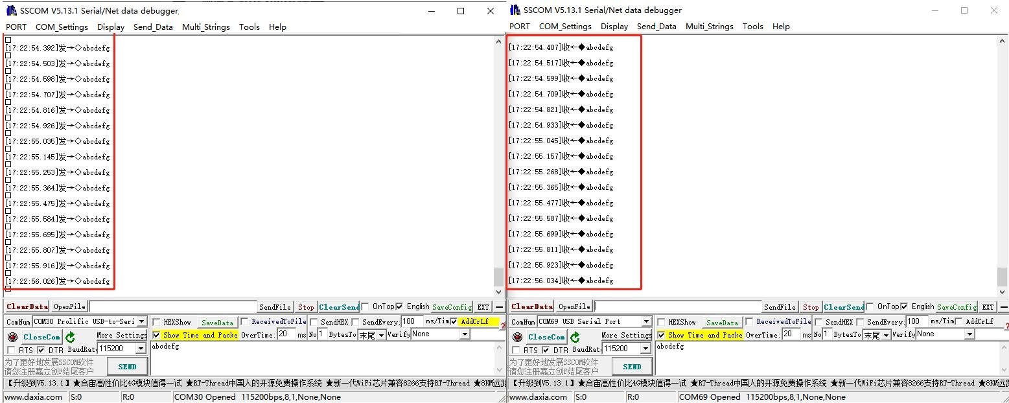Click SEND button in COM69 window
This screenshot has height=403, width=1009.
[632, 367]
